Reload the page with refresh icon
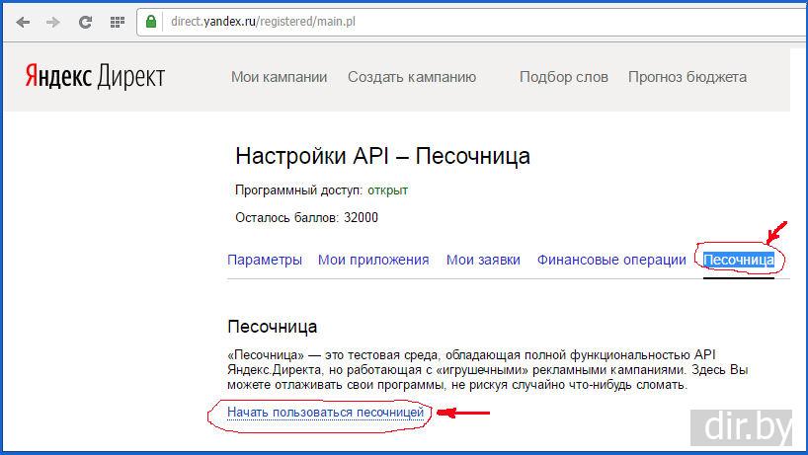Viewport: 808px width, 455px height. pos(85,22)
